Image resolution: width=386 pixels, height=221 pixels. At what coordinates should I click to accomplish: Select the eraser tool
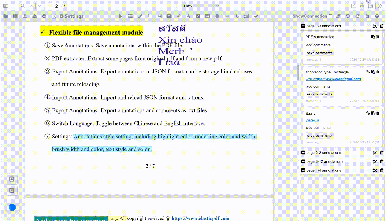[x=338, y=16]
